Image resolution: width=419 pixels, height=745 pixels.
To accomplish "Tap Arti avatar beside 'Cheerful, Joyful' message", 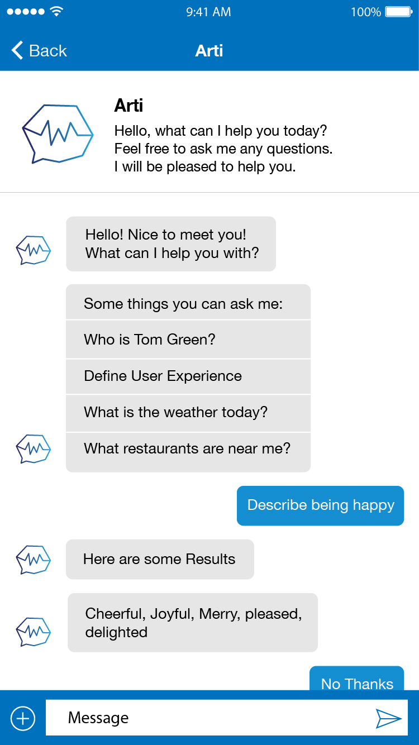I will pos(34,632).
